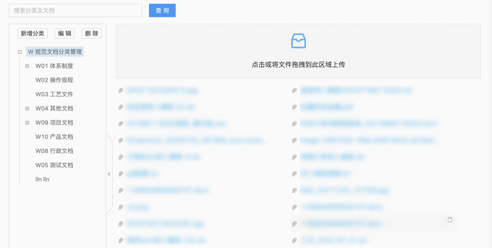
Task: Open the W10 产品文档 category
Action: 54,137
